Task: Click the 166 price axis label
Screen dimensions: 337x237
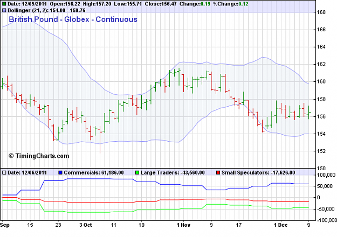Action: (321, 30)
